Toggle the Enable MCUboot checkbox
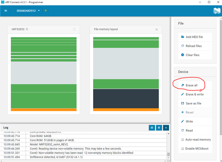The height and width of the screenshot is (162, 222). tap(183, 149)
